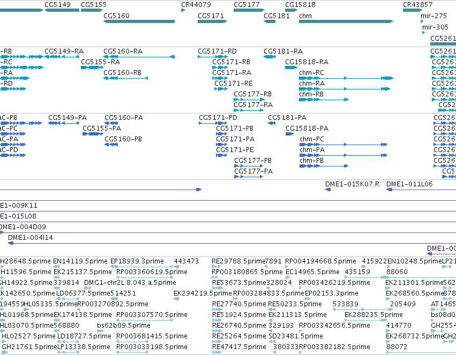This screenshot has width=456, height=355.
Task: Select the SD23481.5prime EST label
Action: [x=295, y=336]
